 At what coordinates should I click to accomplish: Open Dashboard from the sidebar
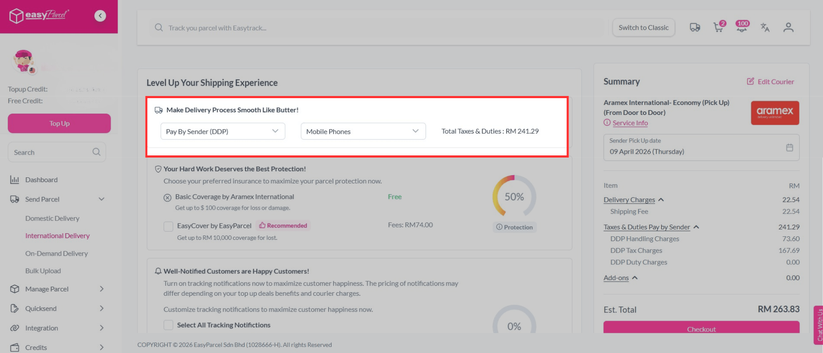coord(41,180)
